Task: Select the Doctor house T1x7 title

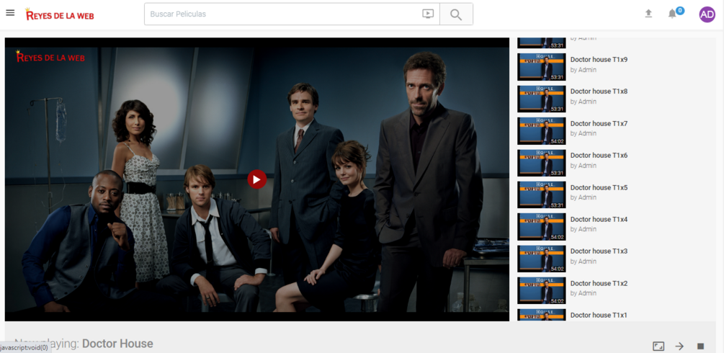Action: 599,123
